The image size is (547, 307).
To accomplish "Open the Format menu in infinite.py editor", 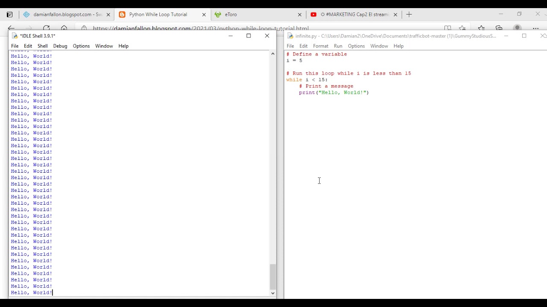I will coord(321,46).
